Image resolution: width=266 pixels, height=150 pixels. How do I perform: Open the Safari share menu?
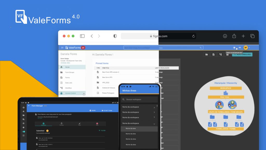234,36
